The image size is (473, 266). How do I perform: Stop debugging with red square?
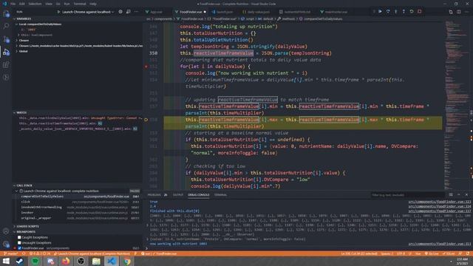pos(420,12)
